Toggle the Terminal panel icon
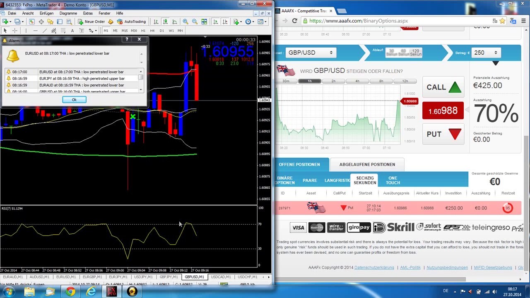 60,22
